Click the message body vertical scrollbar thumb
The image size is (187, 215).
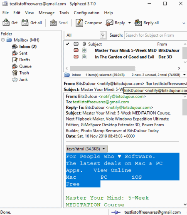pyautogui.click(x=185, y=107)
